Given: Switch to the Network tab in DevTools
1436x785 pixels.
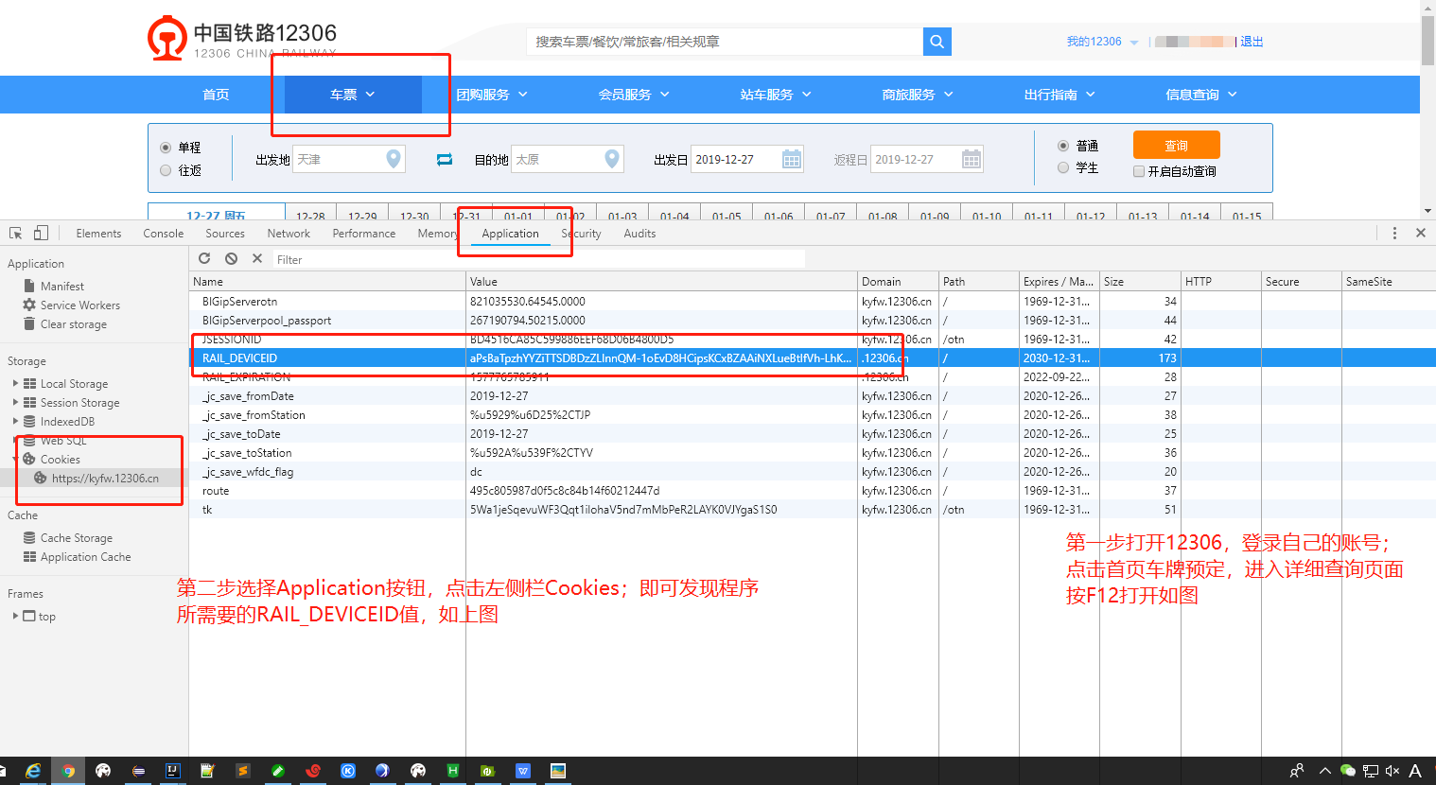Looking at the screenshot, I should [289, 233].
